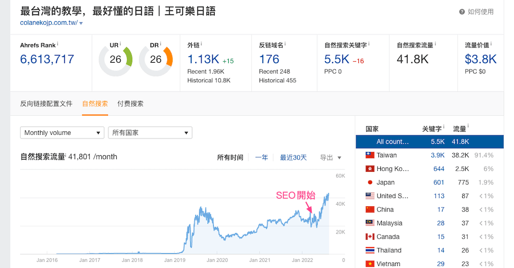Image resolution: width=514 pixels, height=268 pixels.
Task: Click the 反链域名 info icon
Action: [x=285, y=43]
